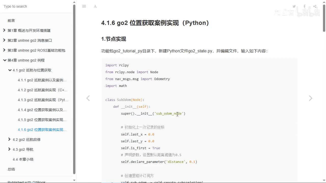
Task: Open 4.1.1 go2 巡航案例以及案例 page
Action: coord(42,80)
